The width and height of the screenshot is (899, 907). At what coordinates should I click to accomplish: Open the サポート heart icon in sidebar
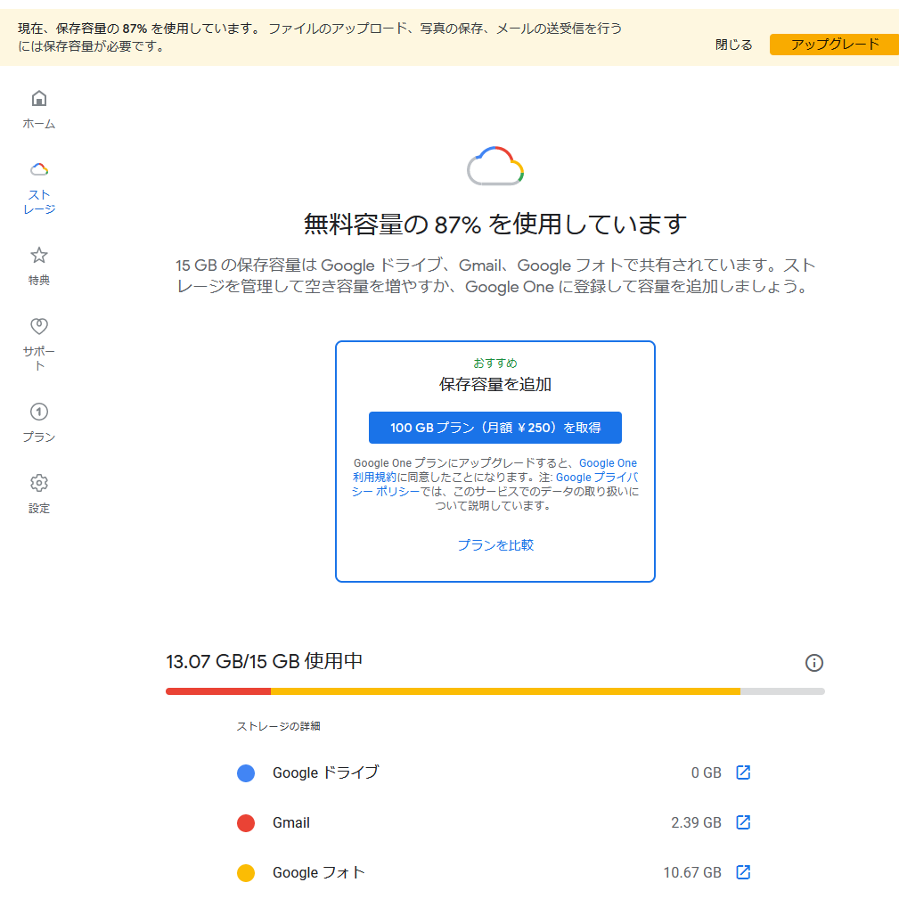(39, 326)
